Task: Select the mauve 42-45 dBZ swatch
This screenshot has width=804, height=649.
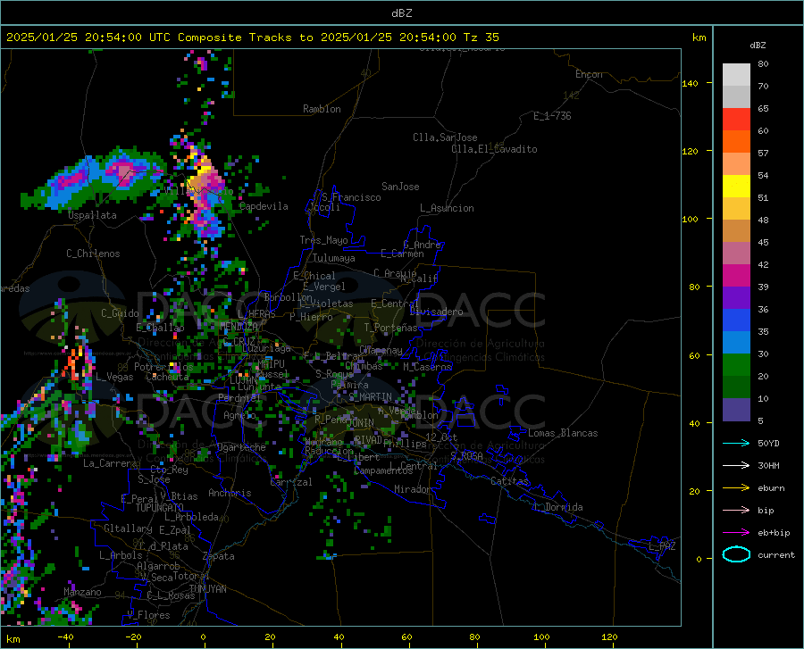Action: tap(736, 254)
